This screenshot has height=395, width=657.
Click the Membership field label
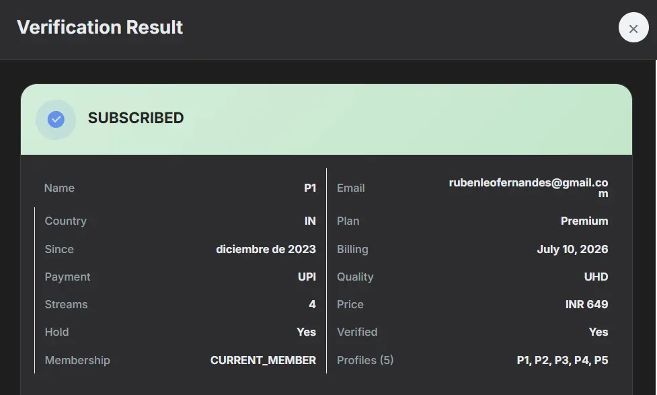[x=77, y=360]
